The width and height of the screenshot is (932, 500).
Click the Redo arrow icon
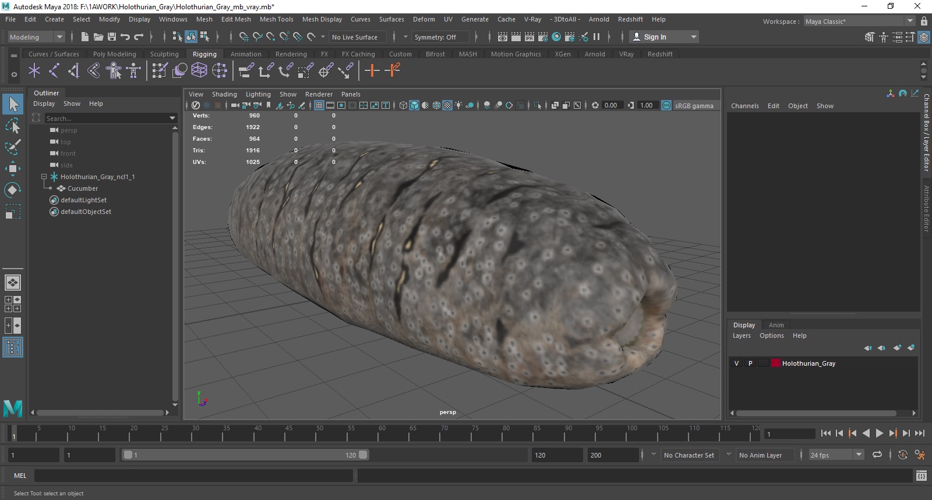139,37
